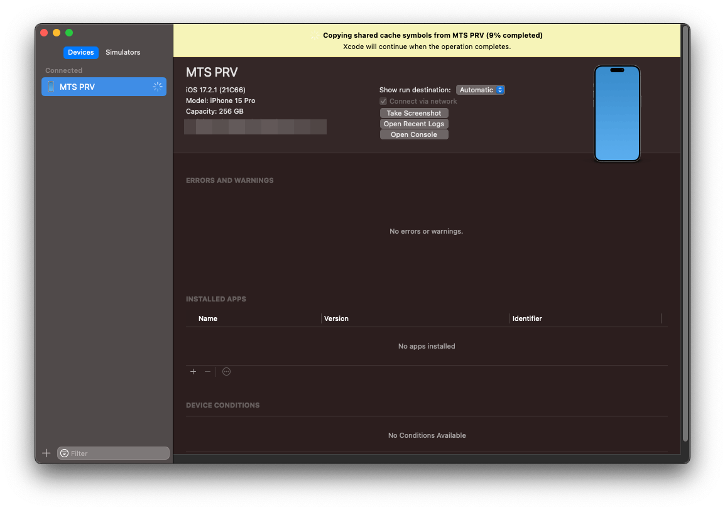Add a device with the sidebar plus button
725x510 pixels.
[46, 453]
